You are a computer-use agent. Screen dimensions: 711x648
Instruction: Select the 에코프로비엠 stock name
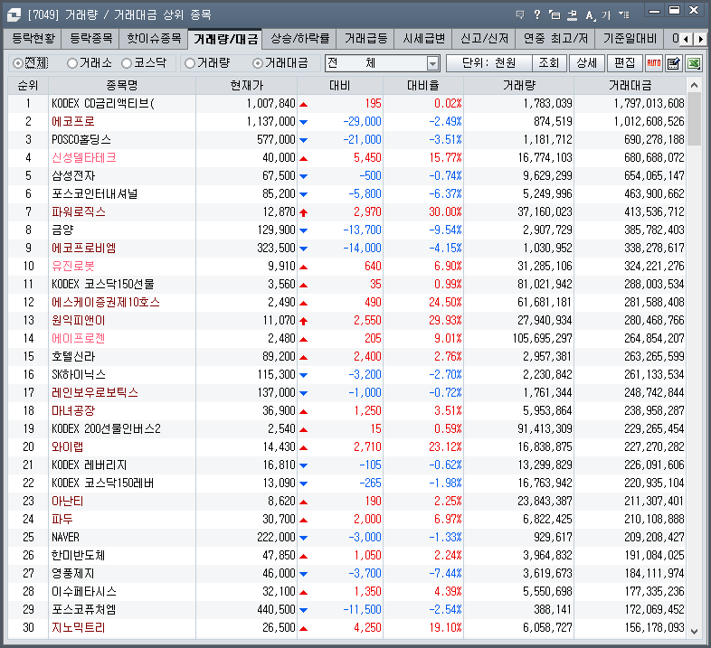tap(84, 249)
